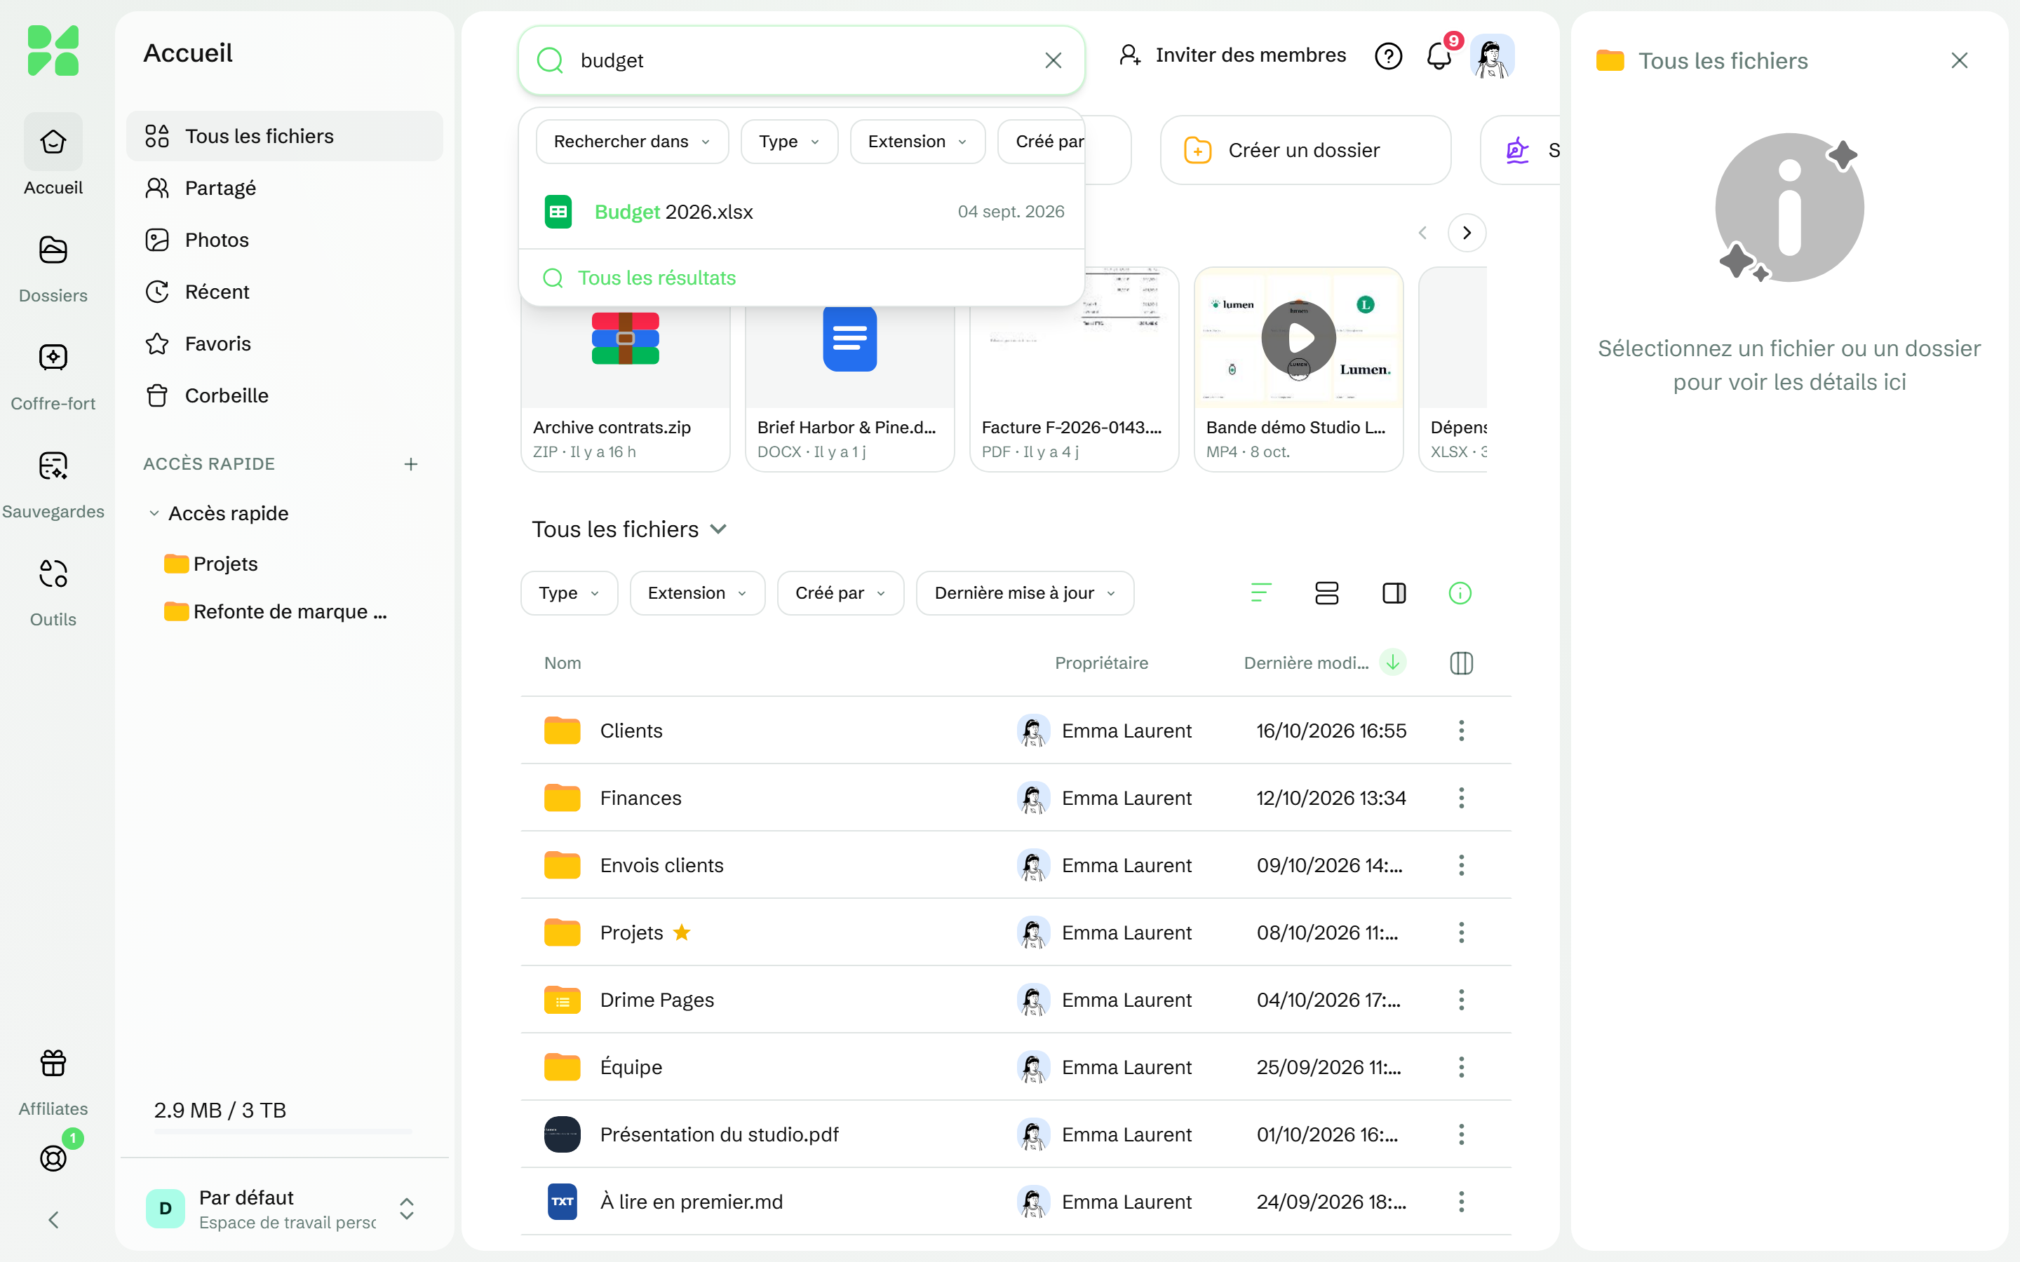Select Photos in the navigation menu
This screenshot has width=2020, height=1262.
(284, 240)
